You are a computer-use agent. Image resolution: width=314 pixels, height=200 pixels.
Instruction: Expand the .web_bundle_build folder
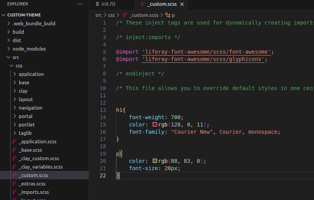click(x=8, y=23)
